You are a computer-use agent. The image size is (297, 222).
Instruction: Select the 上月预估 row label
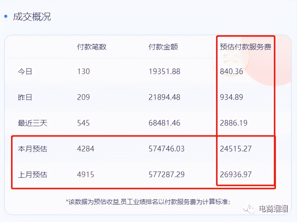tap(32, 174)
